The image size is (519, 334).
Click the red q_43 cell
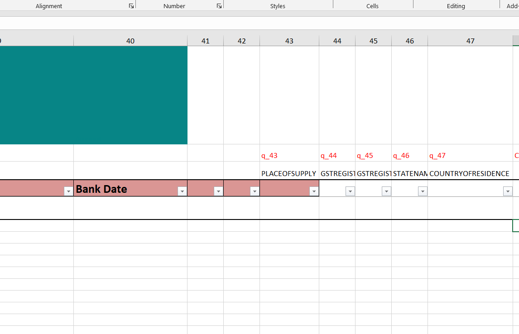click(x=288, y=156)
